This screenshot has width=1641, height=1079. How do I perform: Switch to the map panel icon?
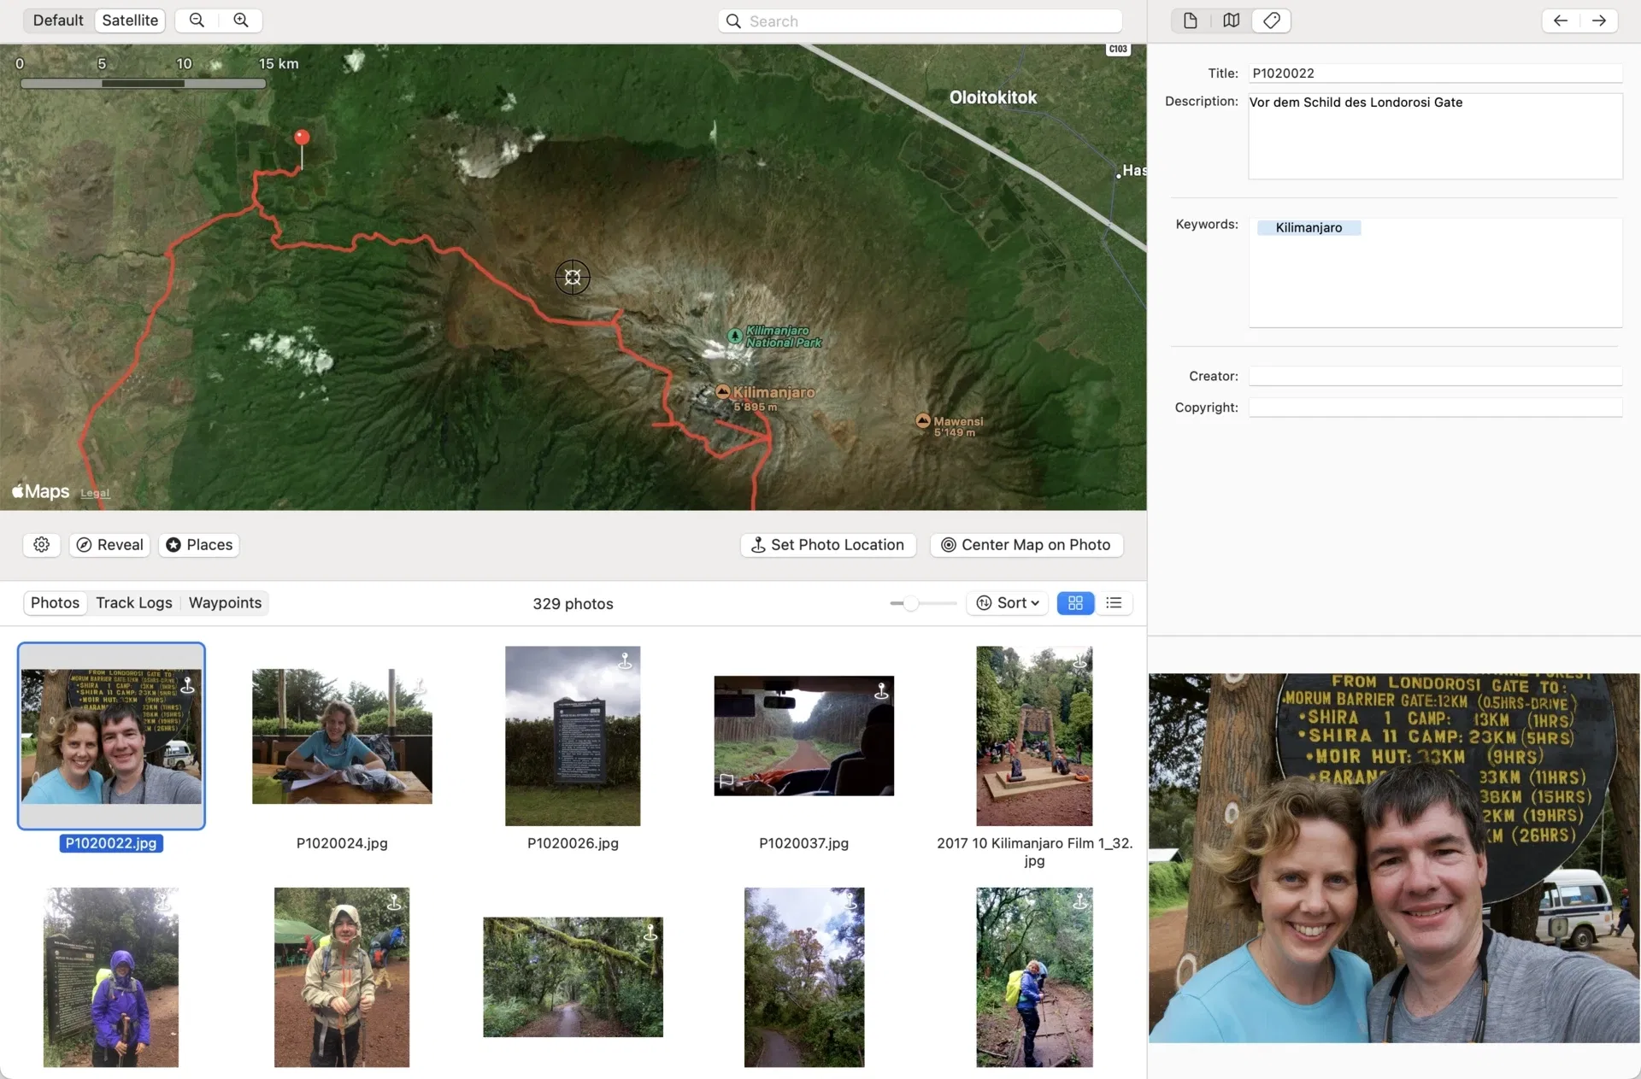(x=1230, y=21)
